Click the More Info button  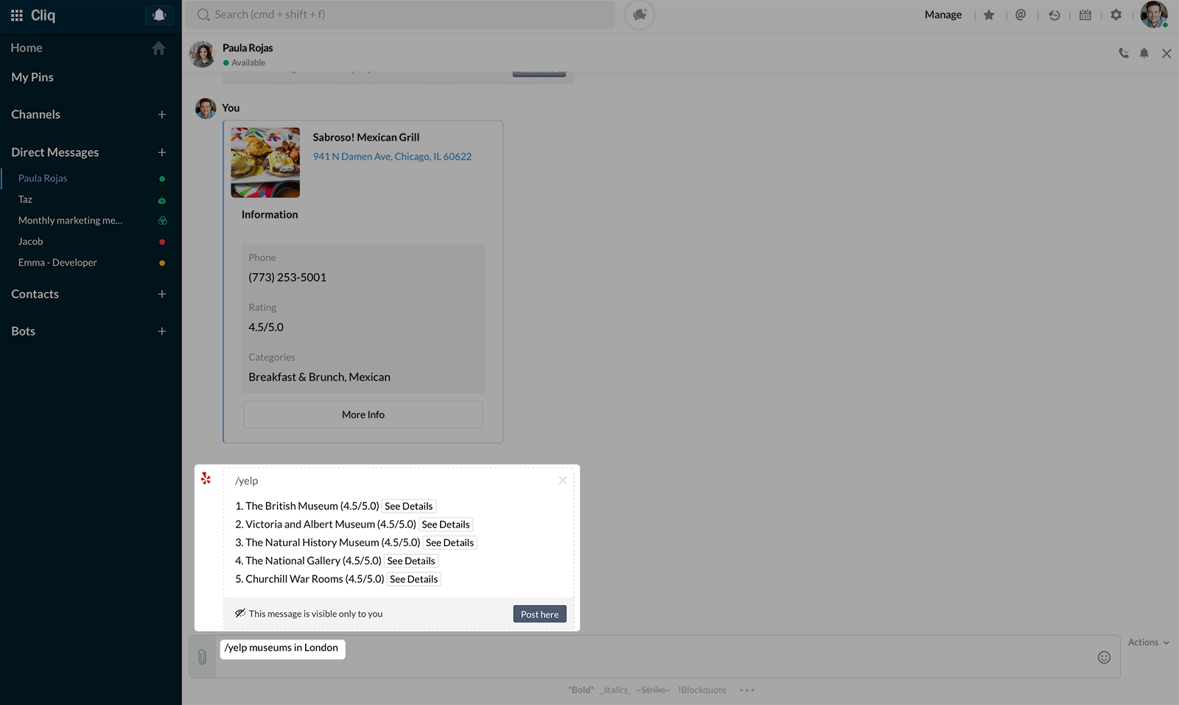pyautogui.click(x=363, y=415)
